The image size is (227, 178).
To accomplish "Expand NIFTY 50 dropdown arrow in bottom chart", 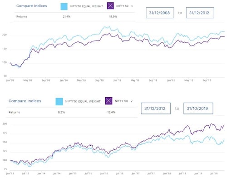I will point(132,101).
